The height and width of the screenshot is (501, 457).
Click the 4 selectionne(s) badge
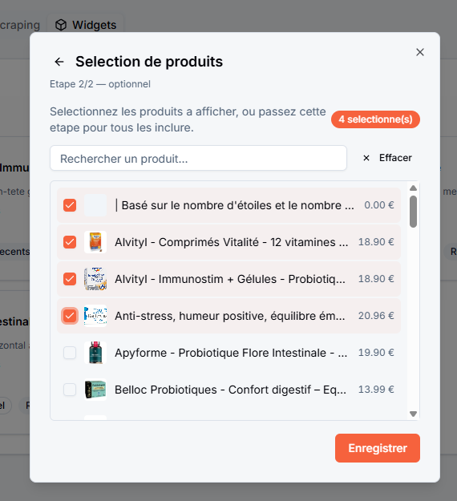tap(375, 119)
